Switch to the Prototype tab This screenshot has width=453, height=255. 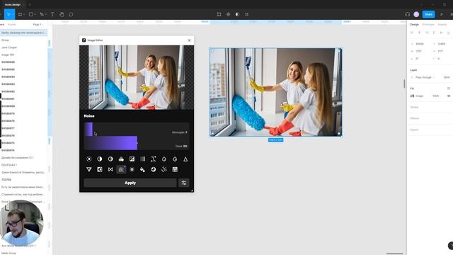tap(428, 25)
